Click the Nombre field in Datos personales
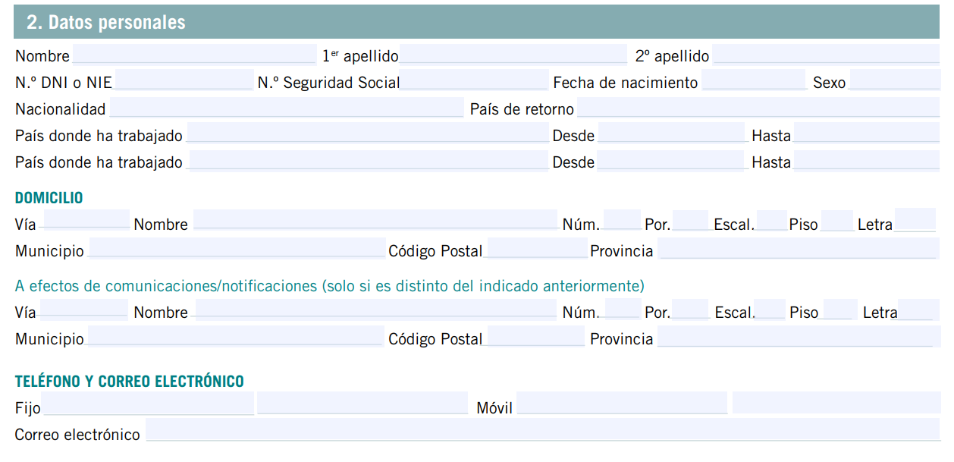This screenshot has width=954, height=462. tap(194, 54)
